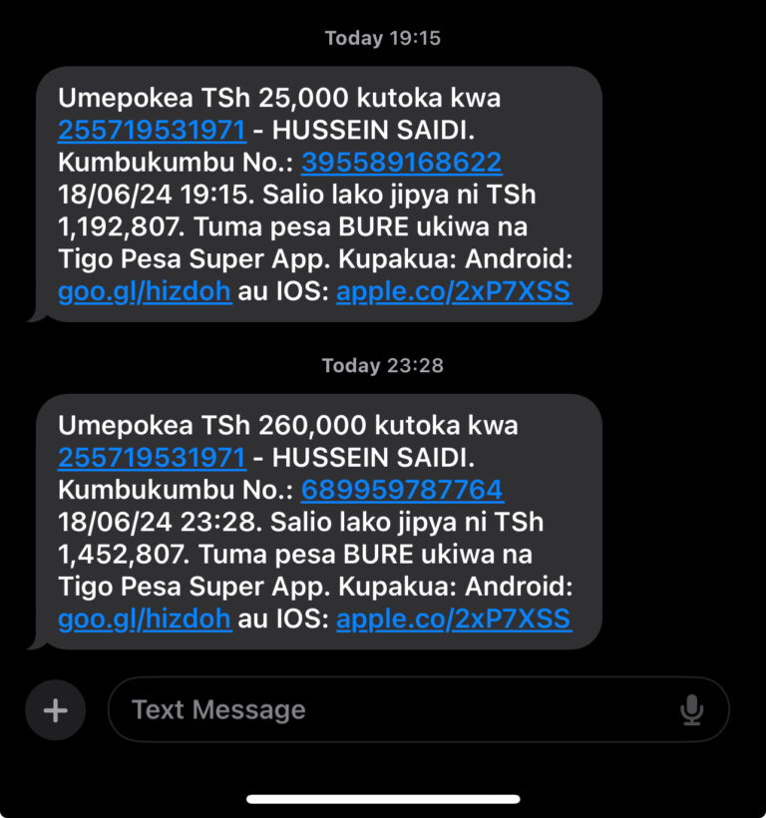Screen dimensions: 766x818
Task: Click the 18/06/24 23:28 date text
Action: pyautogui.click(x=161, y=522)
